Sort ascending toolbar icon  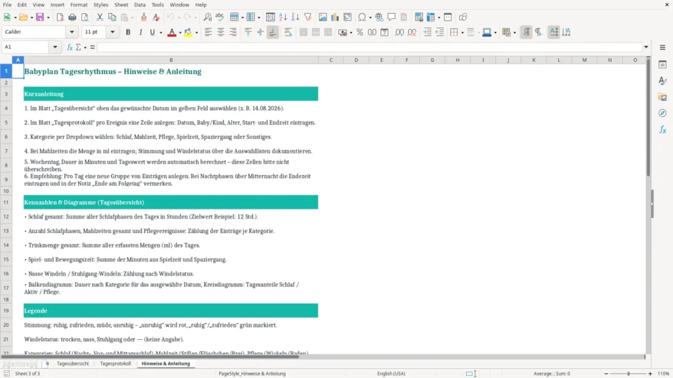(283, 17)
